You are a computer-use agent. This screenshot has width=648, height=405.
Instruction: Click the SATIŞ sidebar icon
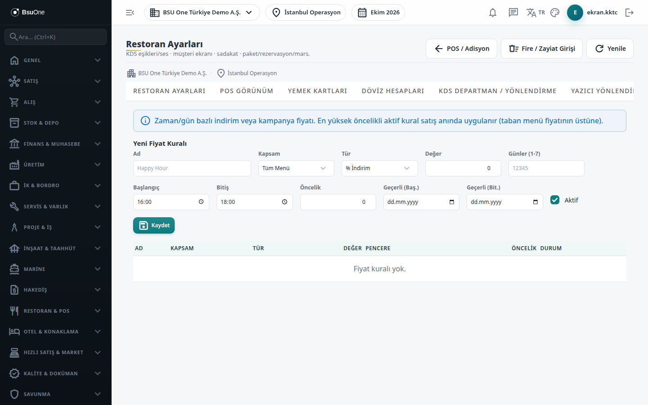(14, 81)
